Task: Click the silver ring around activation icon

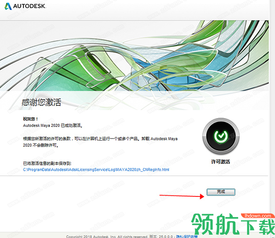Action: coord(221,121)
